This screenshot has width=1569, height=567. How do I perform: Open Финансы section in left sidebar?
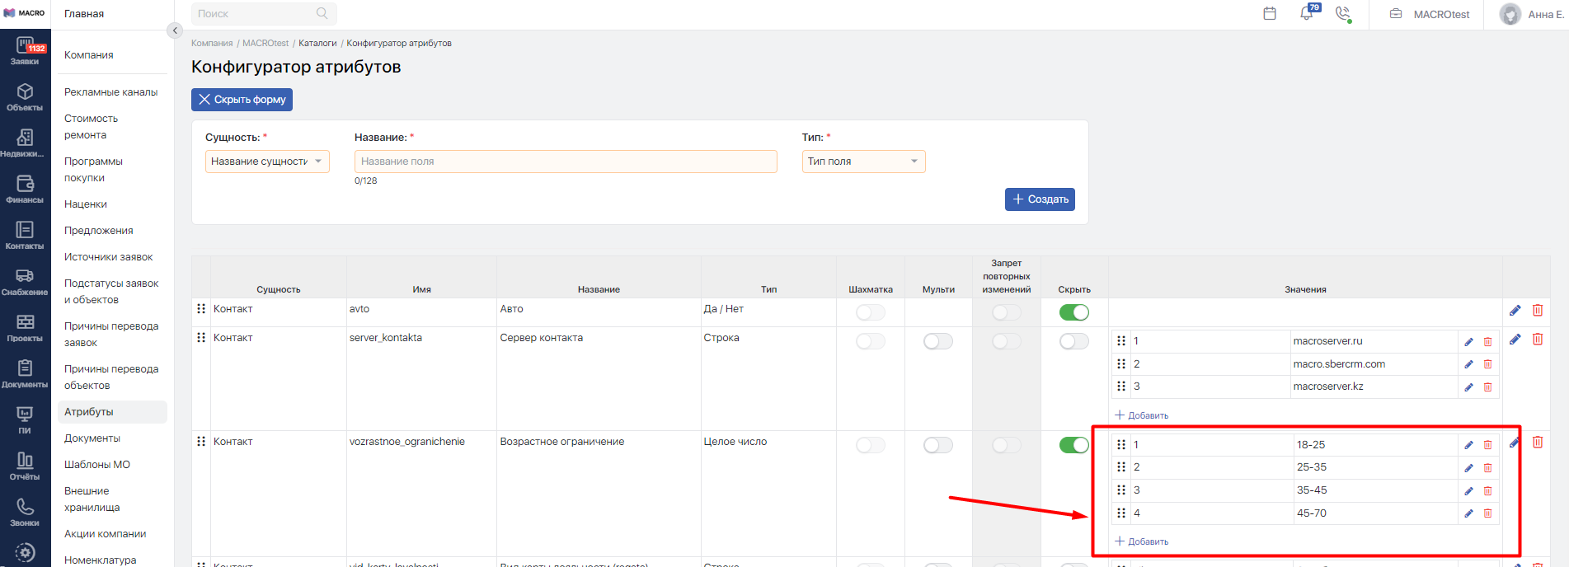25,190
